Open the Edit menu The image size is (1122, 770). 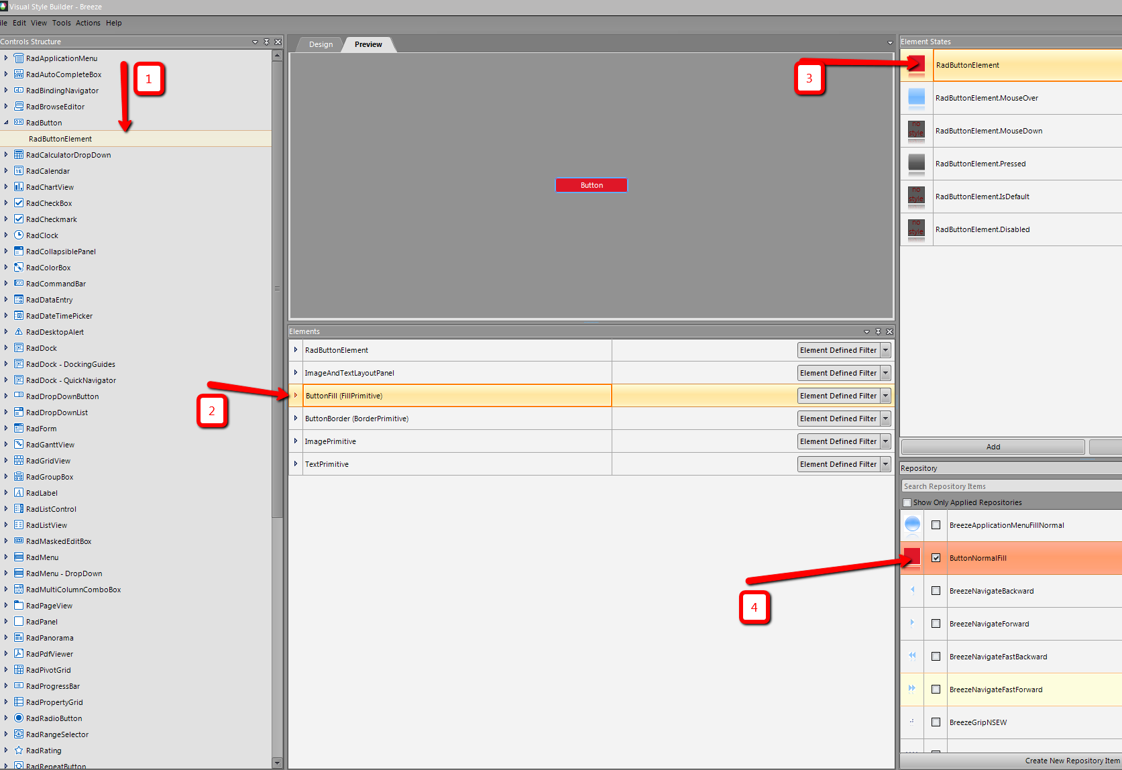click(19, 23)
